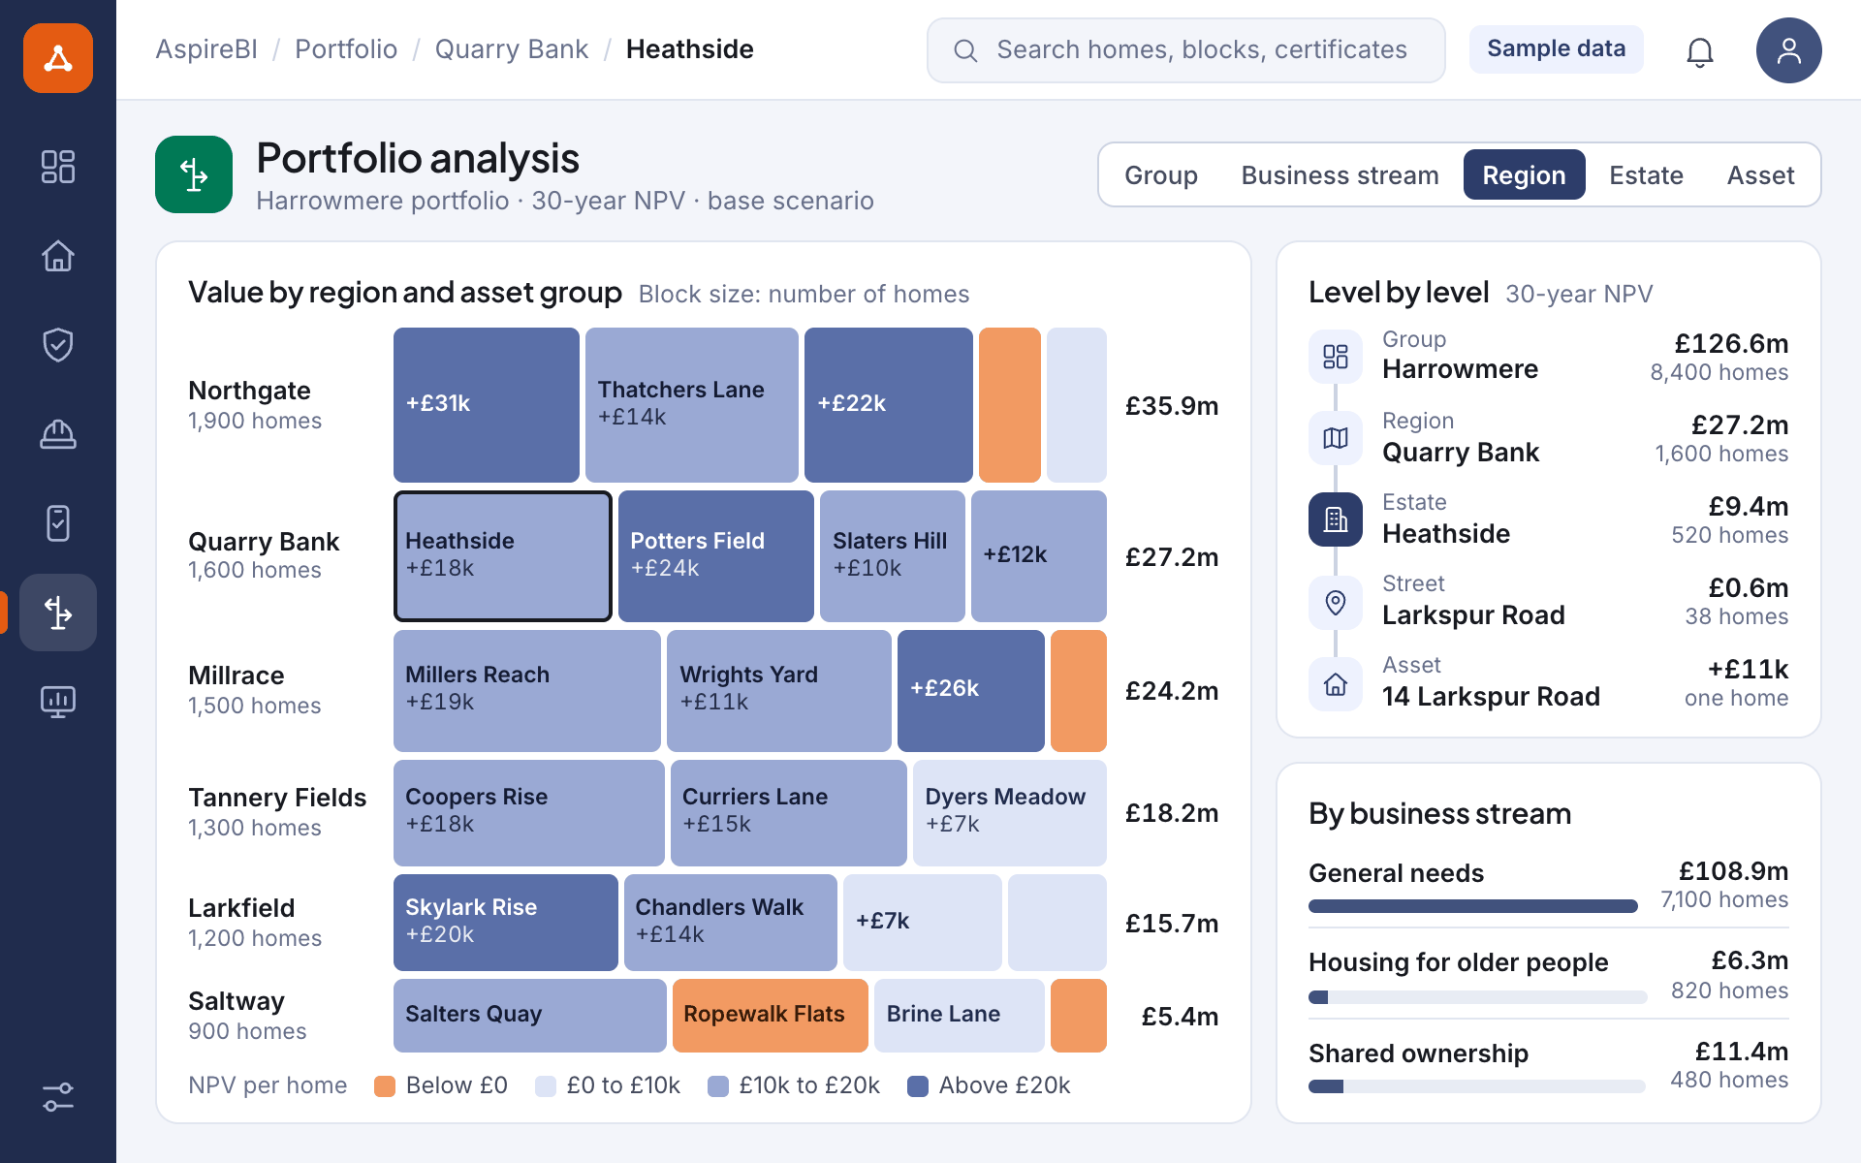The image size is (1861, 1163).
Task: Open the notifications bell
Action: tap(1700, 50)
